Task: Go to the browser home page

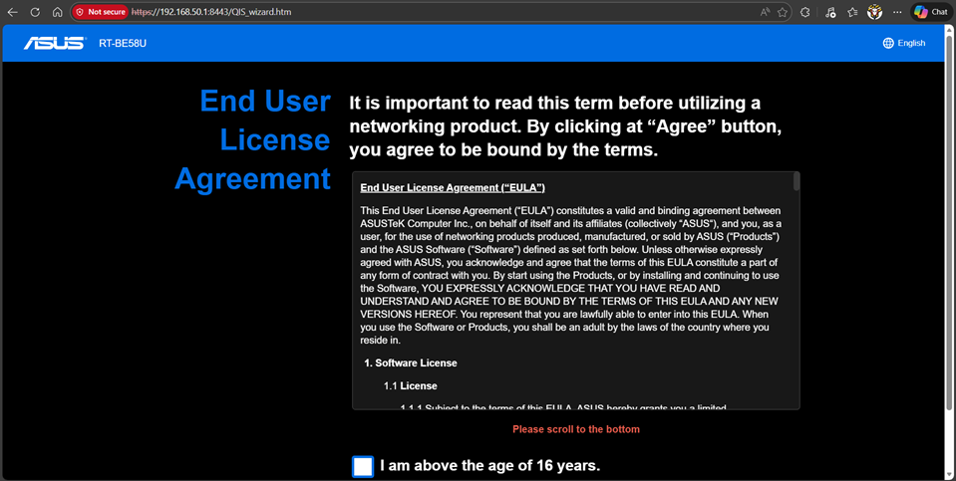Action: click(x=57, y=12)
